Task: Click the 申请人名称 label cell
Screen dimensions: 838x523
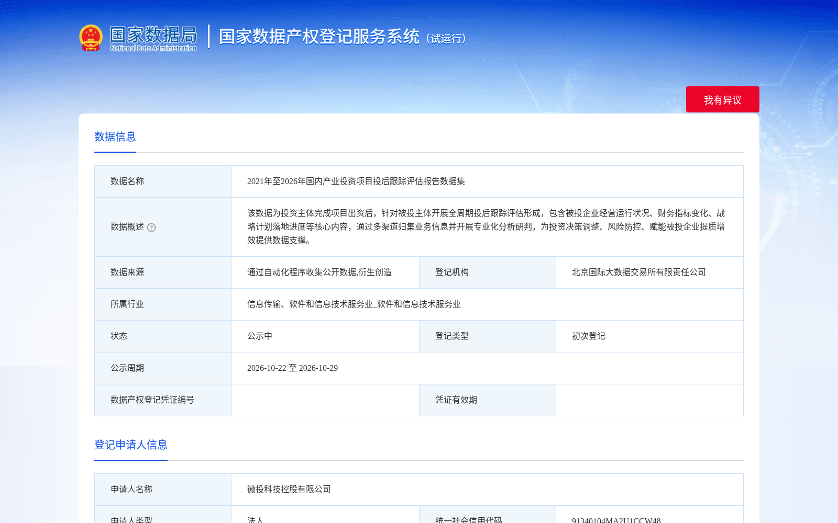Action: pos(163,490)
